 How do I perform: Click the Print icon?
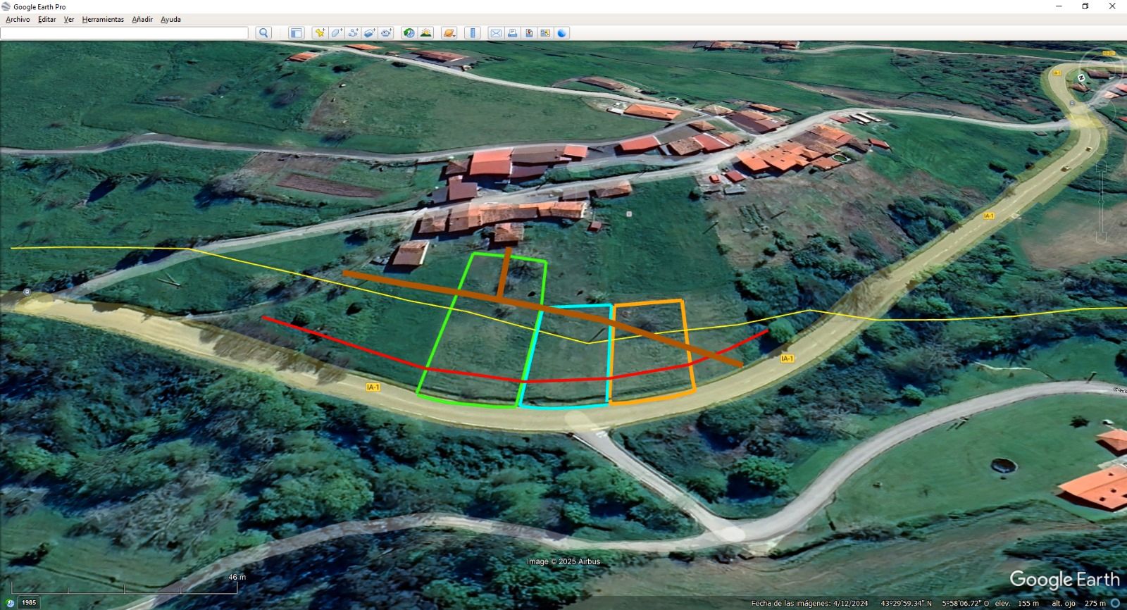tap(512, 33)
